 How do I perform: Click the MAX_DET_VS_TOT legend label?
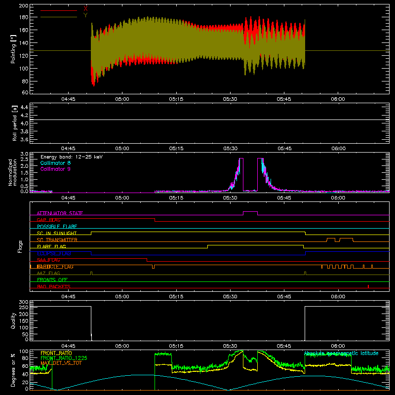pos(61,363)
